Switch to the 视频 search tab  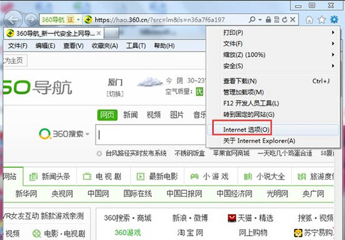[x=154, y=115]
